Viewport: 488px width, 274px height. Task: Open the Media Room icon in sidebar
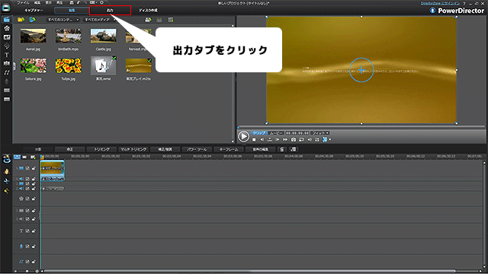7,19
